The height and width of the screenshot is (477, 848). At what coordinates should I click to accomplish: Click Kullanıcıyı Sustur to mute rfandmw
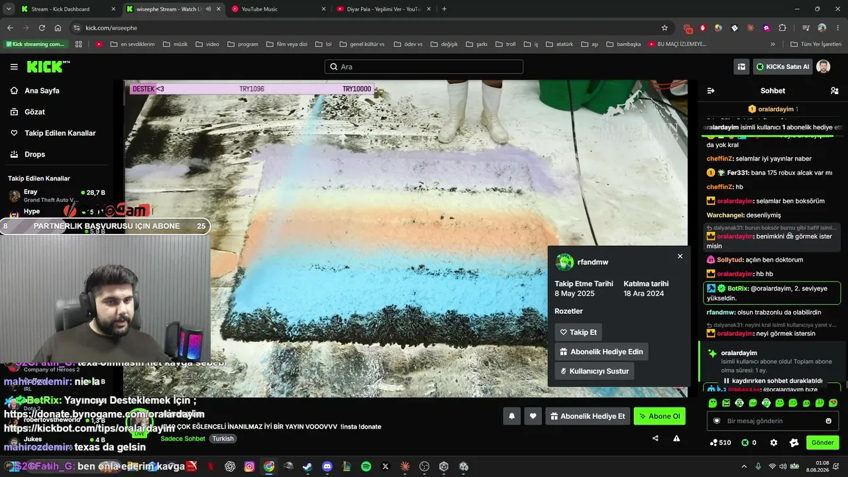tap(594, 371)
